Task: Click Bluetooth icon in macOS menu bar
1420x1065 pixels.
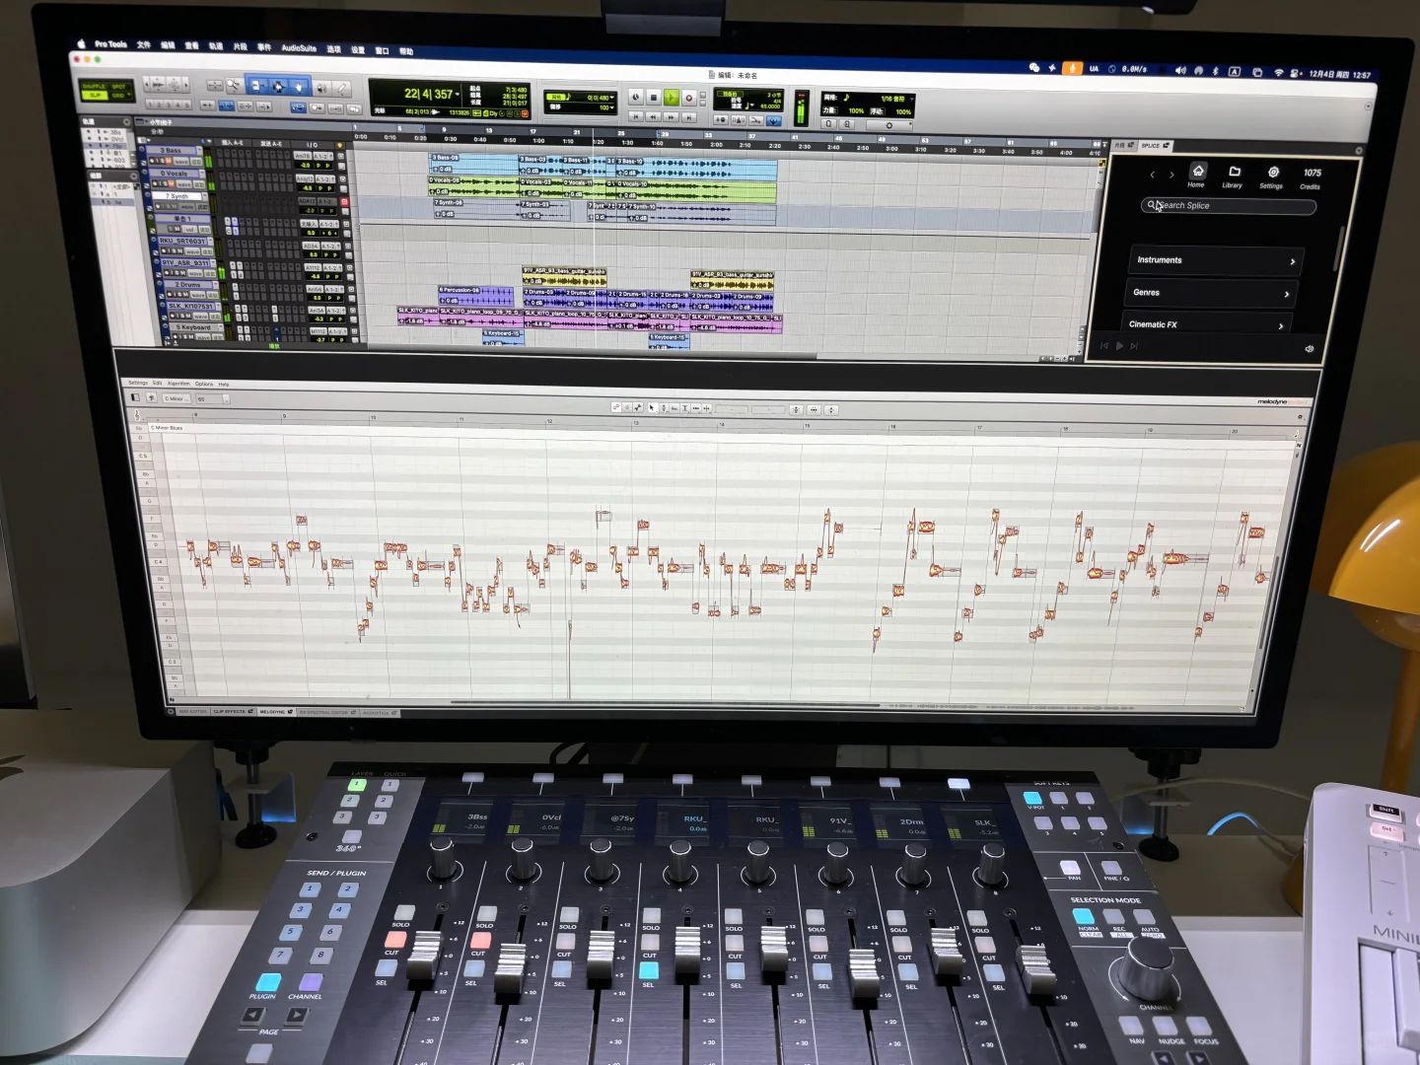Action: point(1215,71)
